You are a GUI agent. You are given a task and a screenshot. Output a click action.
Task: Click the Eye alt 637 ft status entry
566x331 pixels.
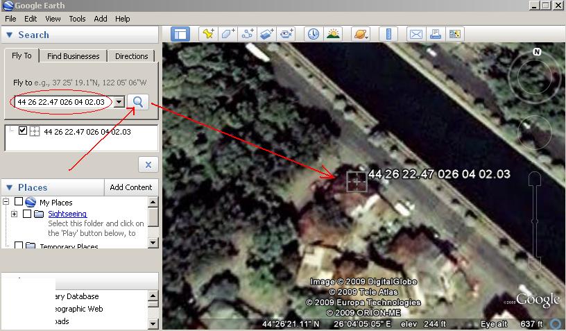[x=511, y=324]
